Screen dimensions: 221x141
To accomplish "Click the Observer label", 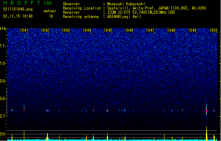I will coord(71,4).
